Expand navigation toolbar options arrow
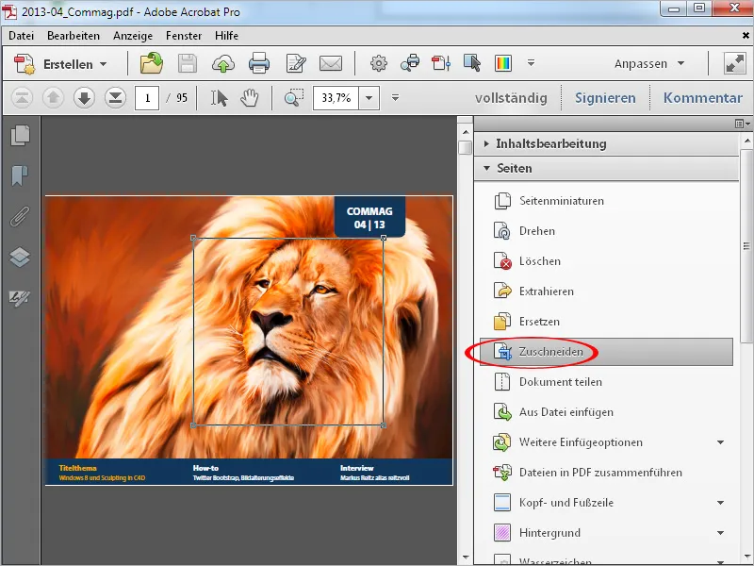 pyautogui.click(x=395, y=98)
